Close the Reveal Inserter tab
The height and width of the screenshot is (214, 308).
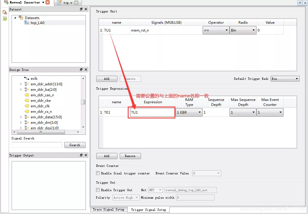pyautogui.click(x=48, y=2)
